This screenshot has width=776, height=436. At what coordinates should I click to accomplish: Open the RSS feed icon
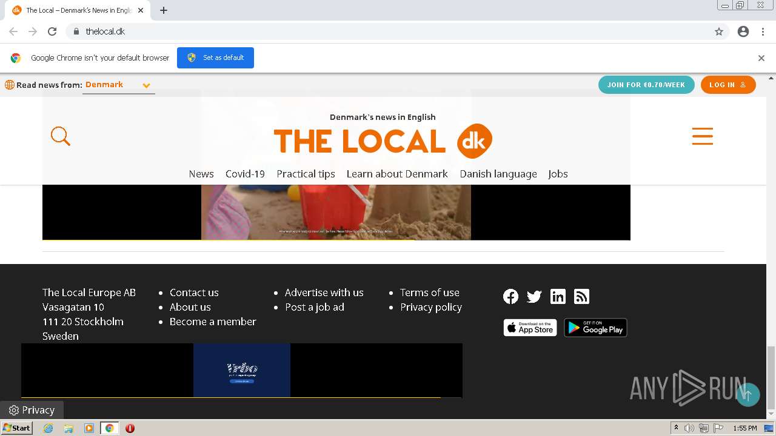(581, 296)
